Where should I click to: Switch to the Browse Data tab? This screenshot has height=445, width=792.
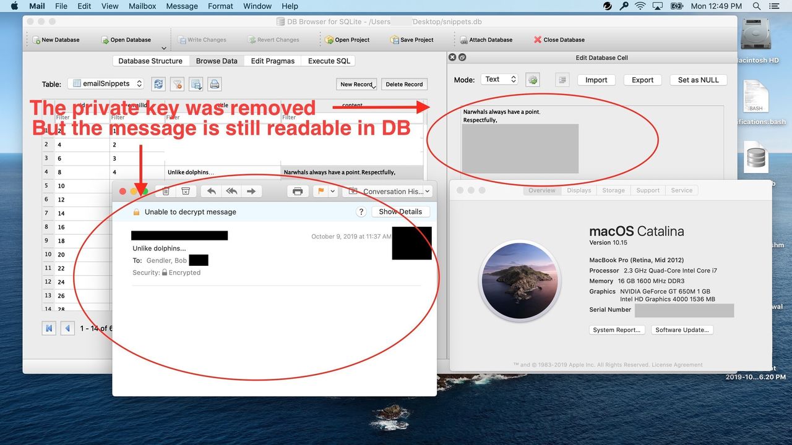point(217,61)
